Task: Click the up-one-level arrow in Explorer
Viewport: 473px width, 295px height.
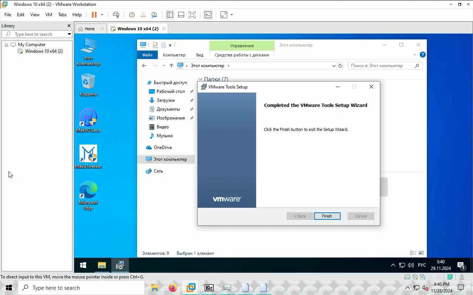Action: tap(171, 66)
